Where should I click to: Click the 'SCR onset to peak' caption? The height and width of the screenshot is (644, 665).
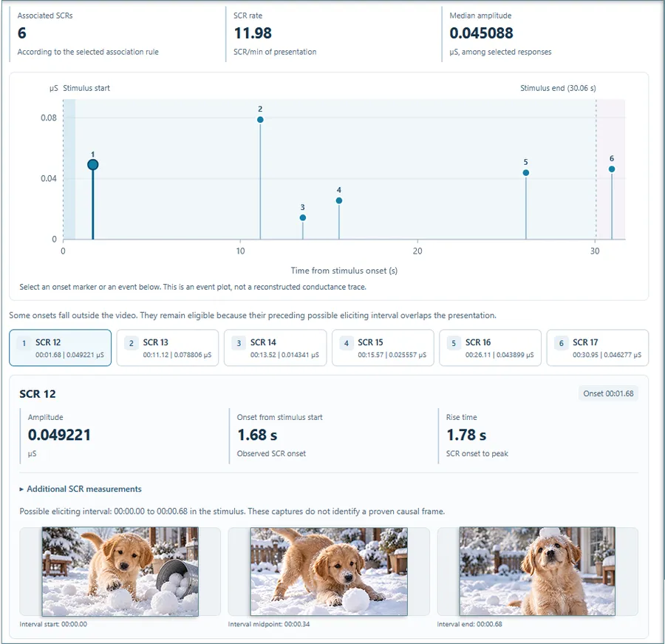(x=477, y=454)
